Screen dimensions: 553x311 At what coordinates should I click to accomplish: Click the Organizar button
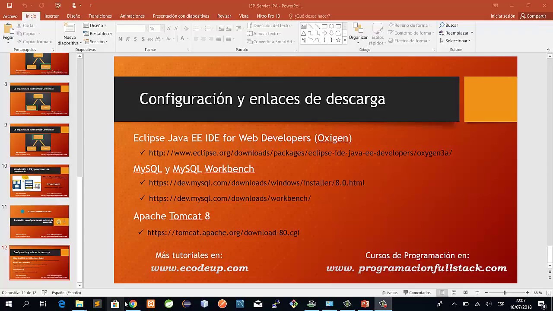(358, 32)
